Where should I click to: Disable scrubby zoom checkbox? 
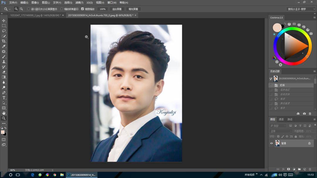coord(82,9)
